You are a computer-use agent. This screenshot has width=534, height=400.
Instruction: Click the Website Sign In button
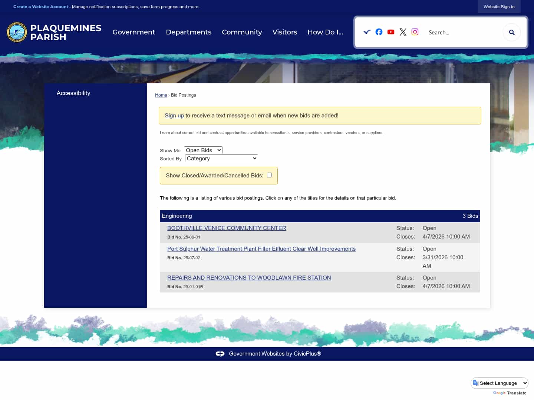click(499, 7)
